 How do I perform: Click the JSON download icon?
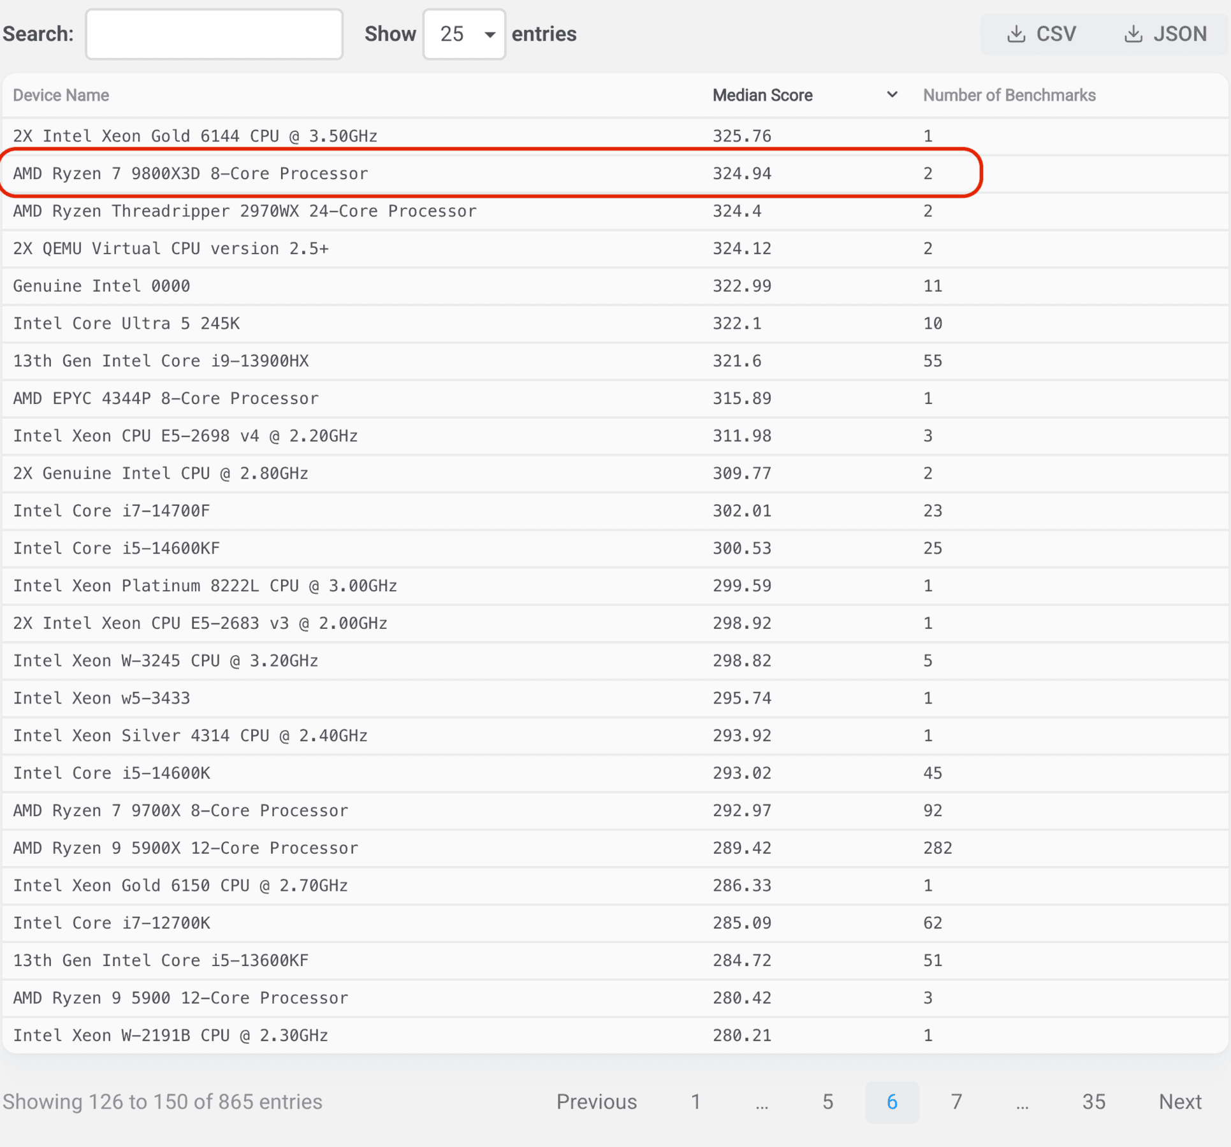coord(1133,34)
